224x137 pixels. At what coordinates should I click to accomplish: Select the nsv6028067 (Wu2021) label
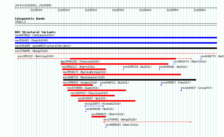[x=92, y=98]
